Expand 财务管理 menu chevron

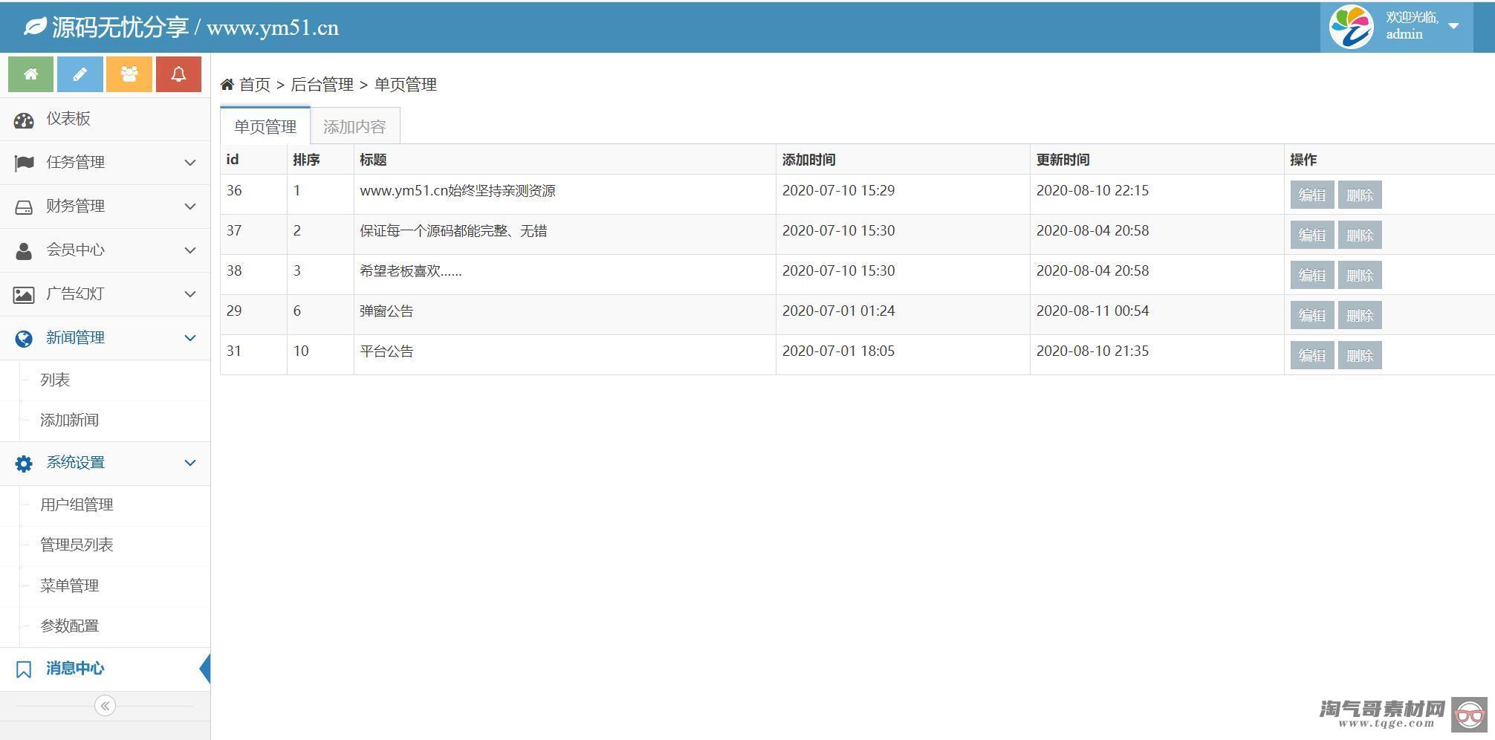pyautogui.click(x=190, y=207)
